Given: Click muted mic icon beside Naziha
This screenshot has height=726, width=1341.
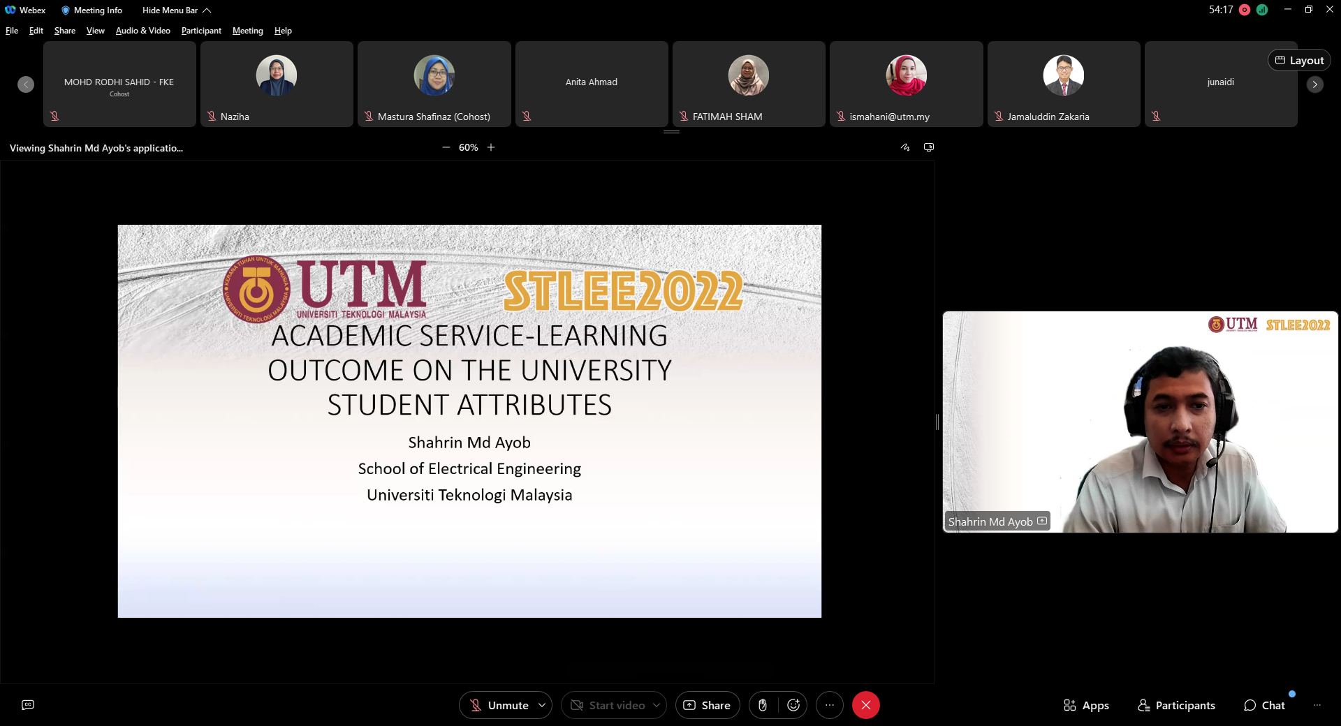Looking at the screenshot, I should 212,117.
